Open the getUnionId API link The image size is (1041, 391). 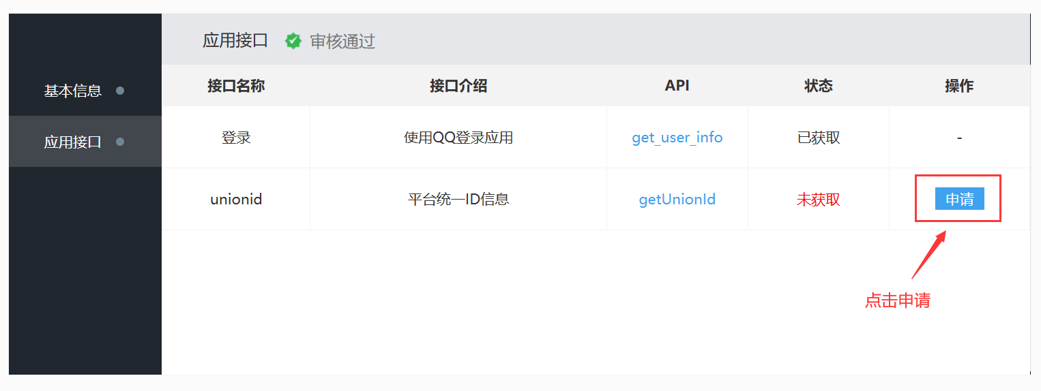click(x=677, y=200)
